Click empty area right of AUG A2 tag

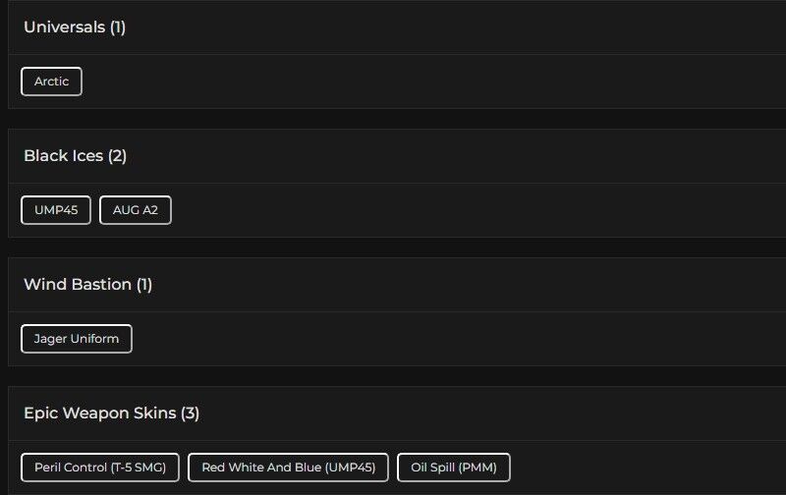point(442,210)
